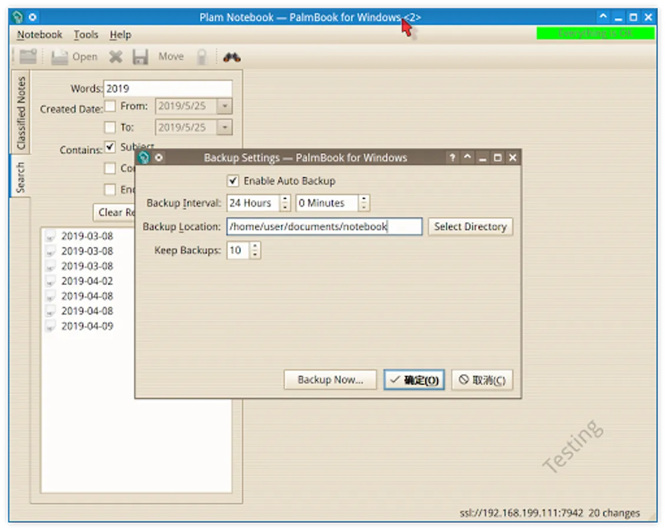The width and height of the screenshot is (665, 530).
Task: Click the 24 Hours interval field
Action: click(x=253, y=203)
